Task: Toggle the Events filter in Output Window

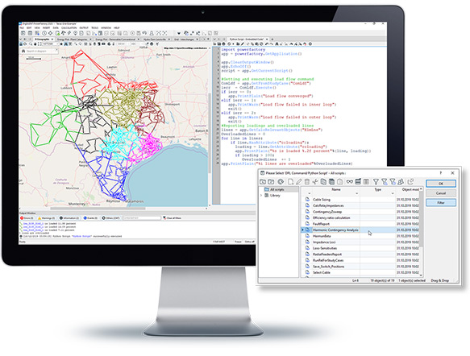Action: point(90,218)
